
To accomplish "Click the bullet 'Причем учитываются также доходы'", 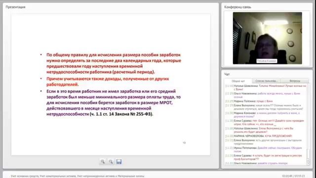I will (108, 82).
